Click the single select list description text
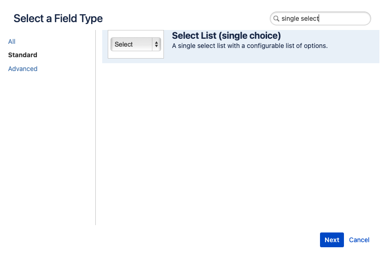This screenshot has height=262, width=384. [x=250, y=46]
